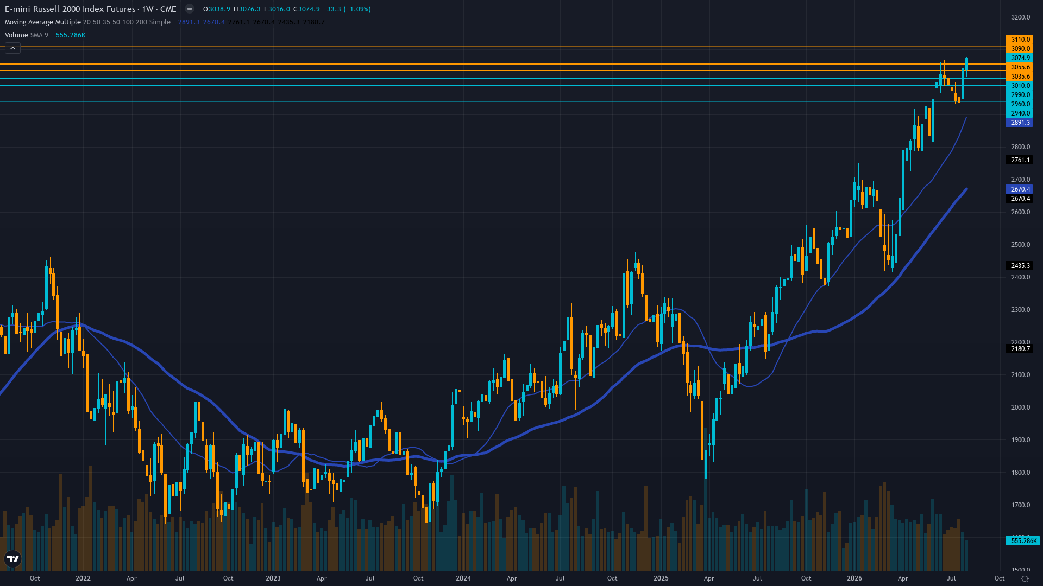Click the L3016.0 low value
Screen dimensions: 1043x586
click(x=277, y=9)
